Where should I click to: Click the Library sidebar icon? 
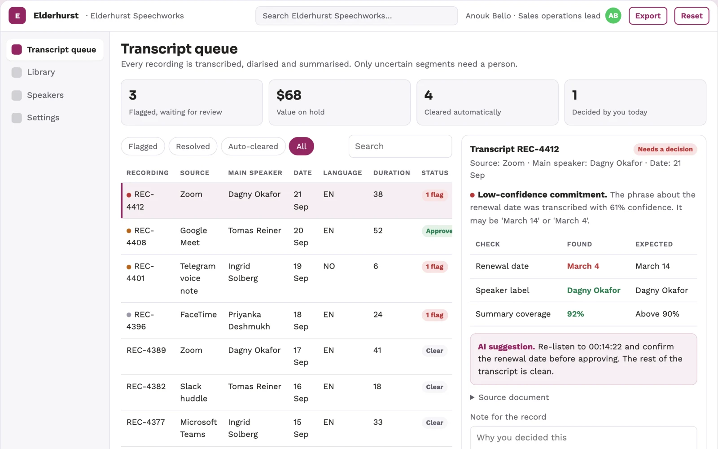click(x=17, y=72)
